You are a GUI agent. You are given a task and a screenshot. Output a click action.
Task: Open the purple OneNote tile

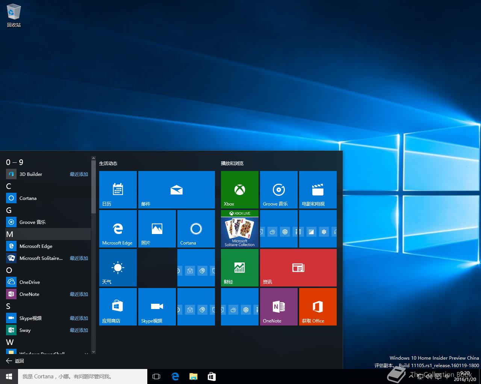[x=279, y=307]
